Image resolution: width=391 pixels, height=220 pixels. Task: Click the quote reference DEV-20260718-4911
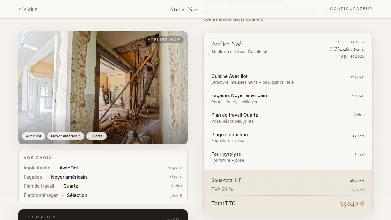(347, 49)
